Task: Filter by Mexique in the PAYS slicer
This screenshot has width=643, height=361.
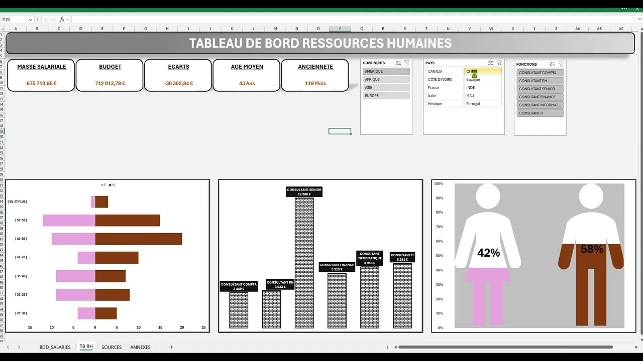Action: click(x=444, y=104)
